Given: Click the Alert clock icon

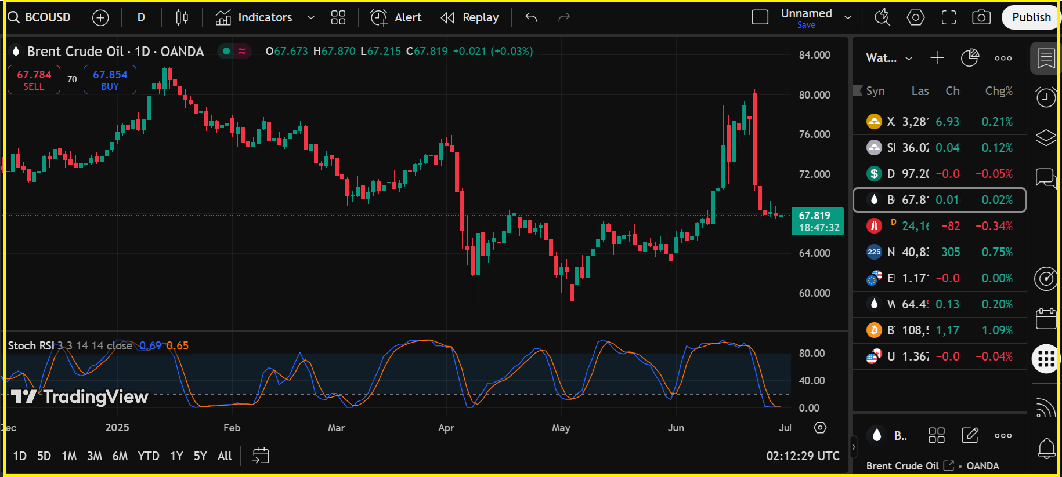Looking at the screenshot, I should [x=379, y=17].
